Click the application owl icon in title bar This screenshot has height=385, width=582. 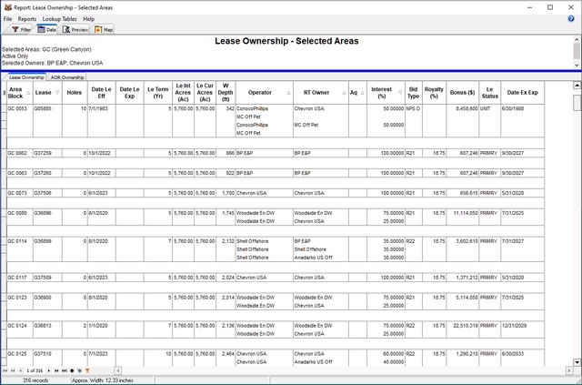pyautogui.click(x=8, y=7)
